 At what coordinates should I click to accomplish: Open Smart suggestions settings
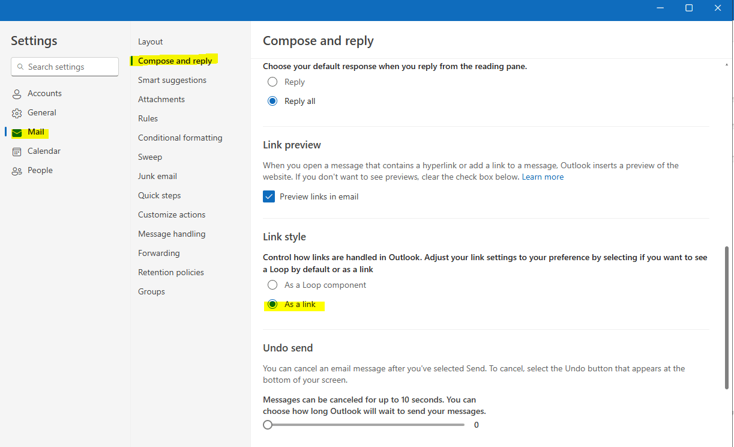(172, 80)
